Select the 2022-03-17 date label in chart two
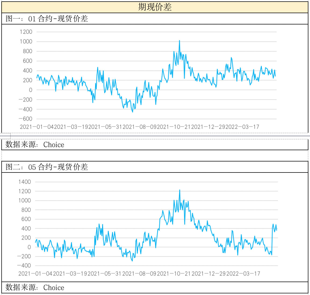 [243, 274]
